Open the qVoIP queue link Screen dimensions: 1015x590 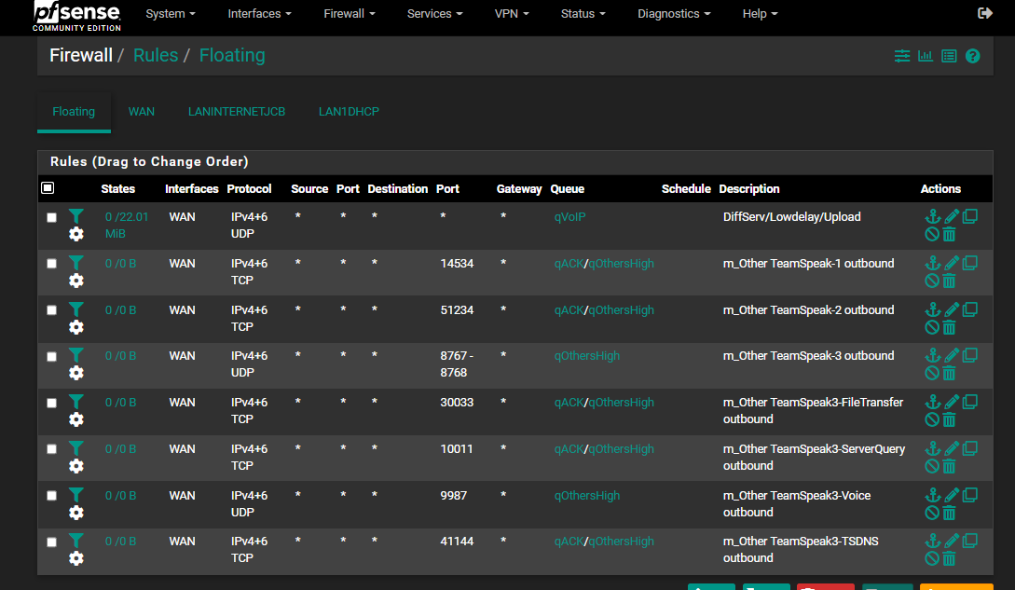pyautogui.click(x=569, y=217)
